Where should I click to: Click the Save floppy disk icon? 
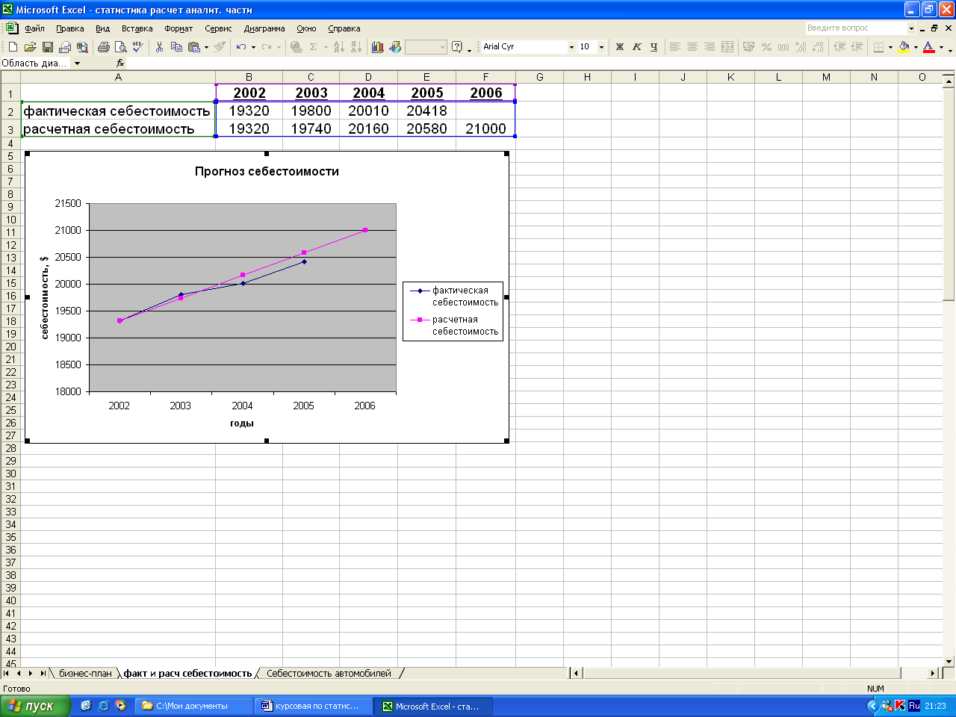[47, 47]
